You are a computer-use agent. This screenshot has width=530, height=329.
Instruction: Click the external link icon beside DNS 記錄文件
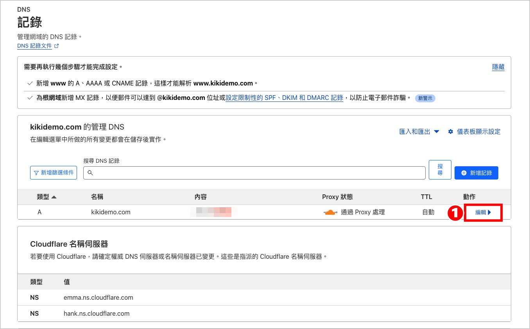(x=56, y=46)
